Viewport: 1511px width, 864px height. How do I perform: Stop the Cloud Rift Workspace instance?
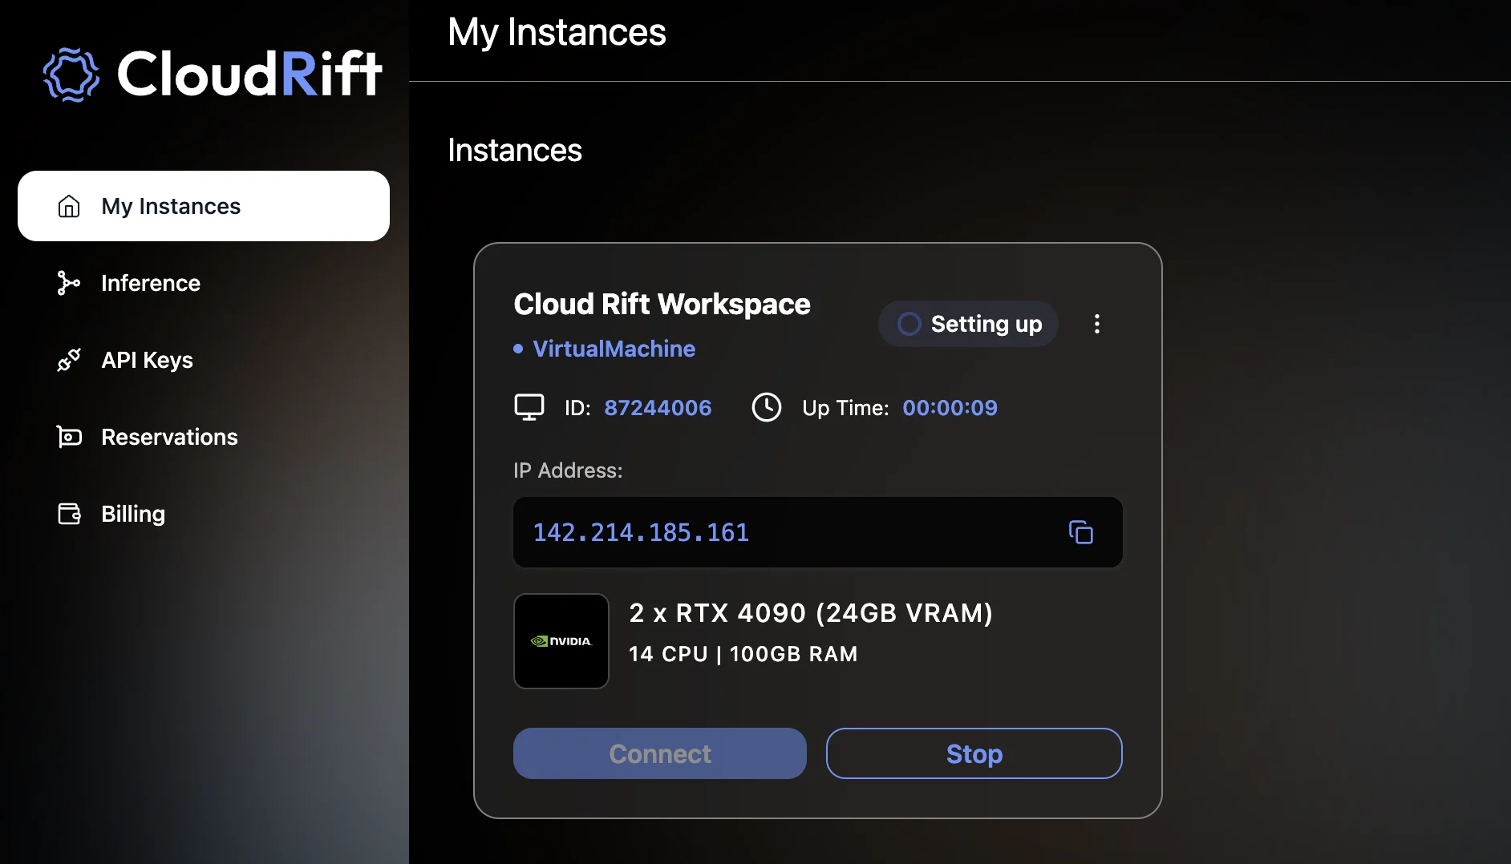click(974, 753)
